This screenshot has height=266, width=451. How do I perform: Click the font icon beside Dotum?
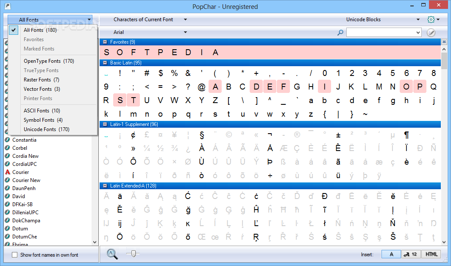click(x=8, y=229)
